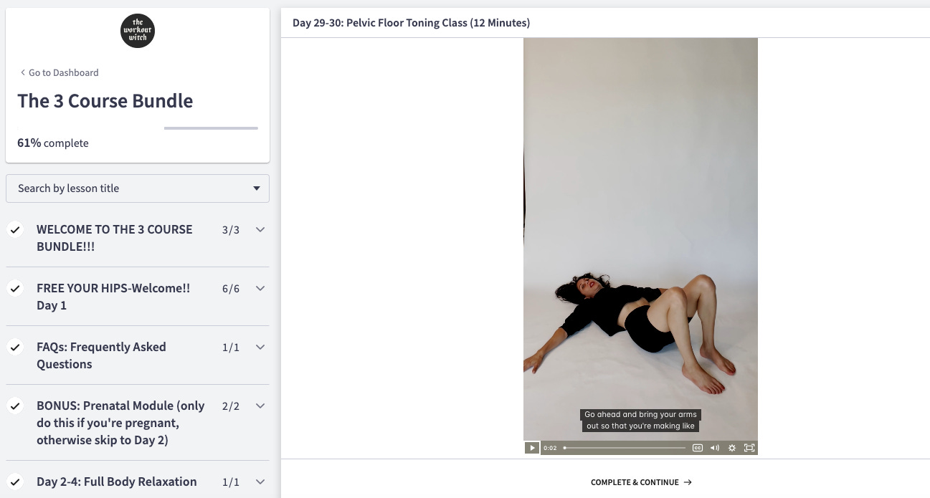Click the arrow icon after Complete & Continue

pyautogui.click(x=688, y=482)
